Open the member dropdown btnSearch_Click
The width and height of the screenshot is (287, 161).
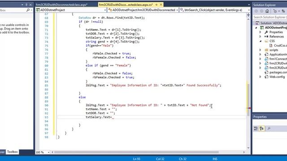(215, 10)
